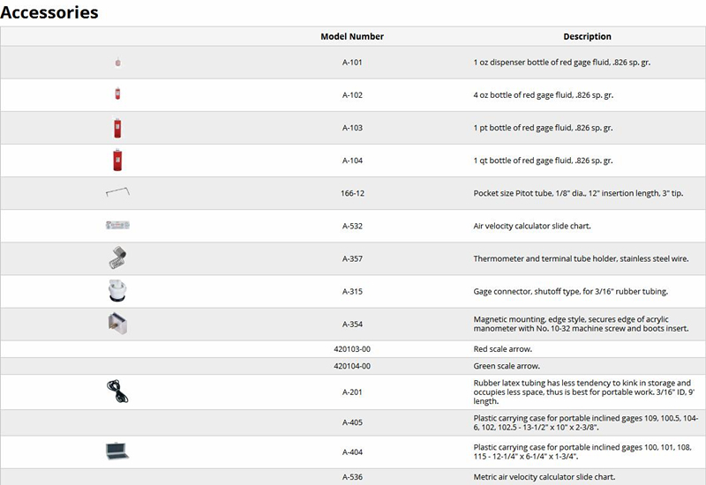
Task: Click the A-315 gage connector image
Action: click(x=117, y=290)
